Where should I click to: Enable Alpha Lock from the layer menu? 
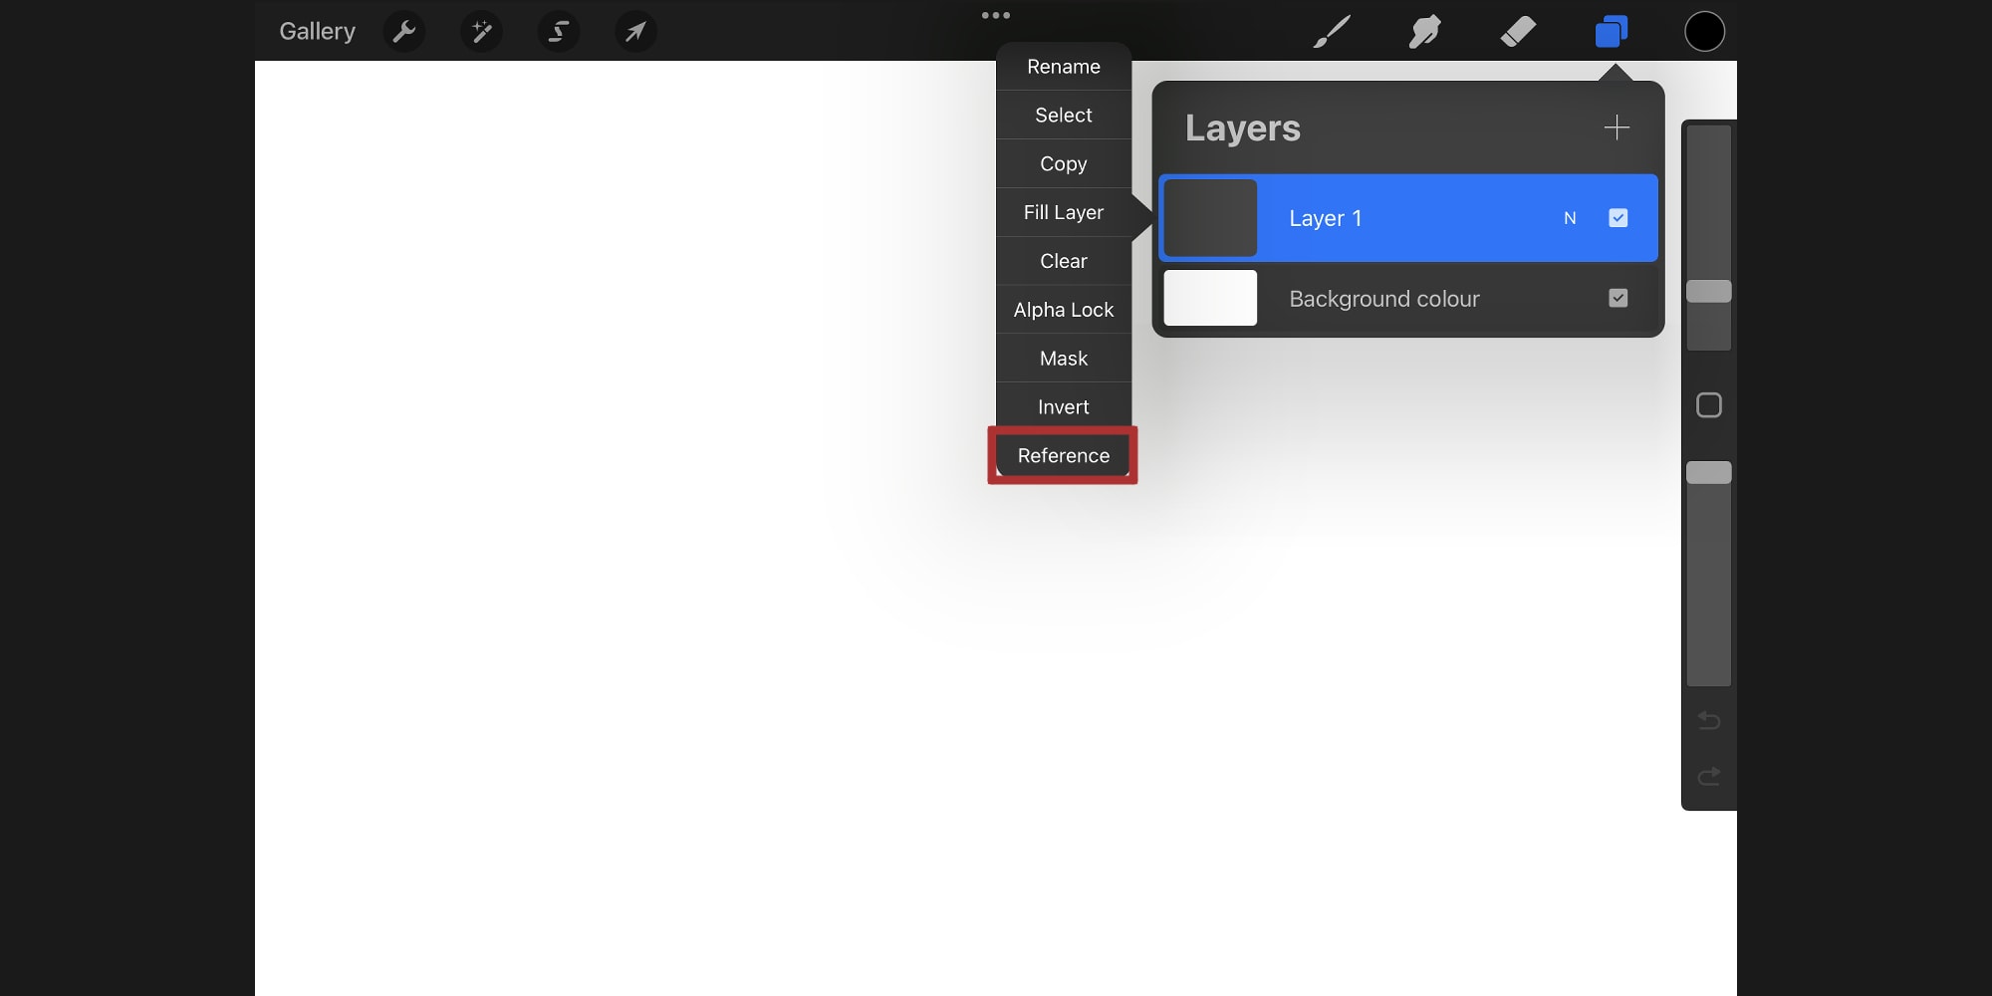pyautogui.click(x=1063, y=310)
